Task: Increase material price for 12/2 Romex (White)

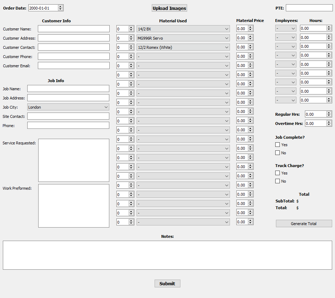Action: coord(250,46)
